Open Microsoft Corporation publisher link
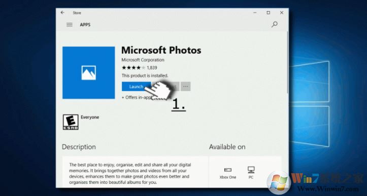This screenshot has height=196, width=367. [143, 60]
